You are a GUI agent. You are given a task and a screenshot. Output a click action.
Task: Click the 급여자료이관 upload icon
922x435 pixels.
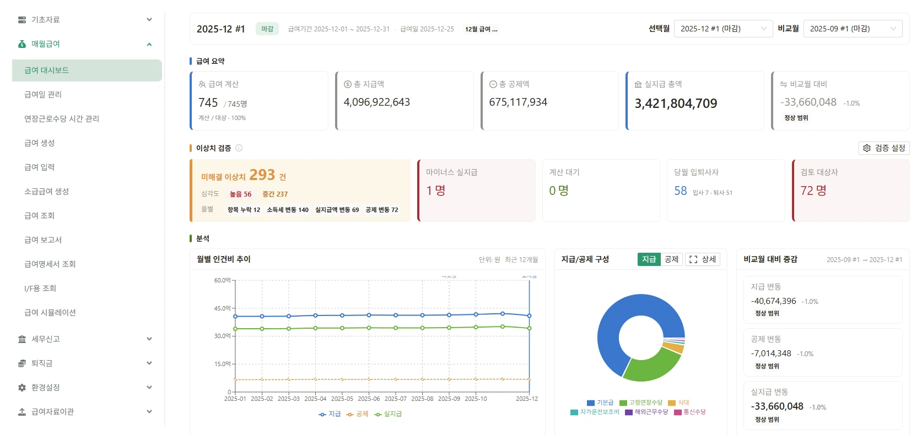[22, 412]
